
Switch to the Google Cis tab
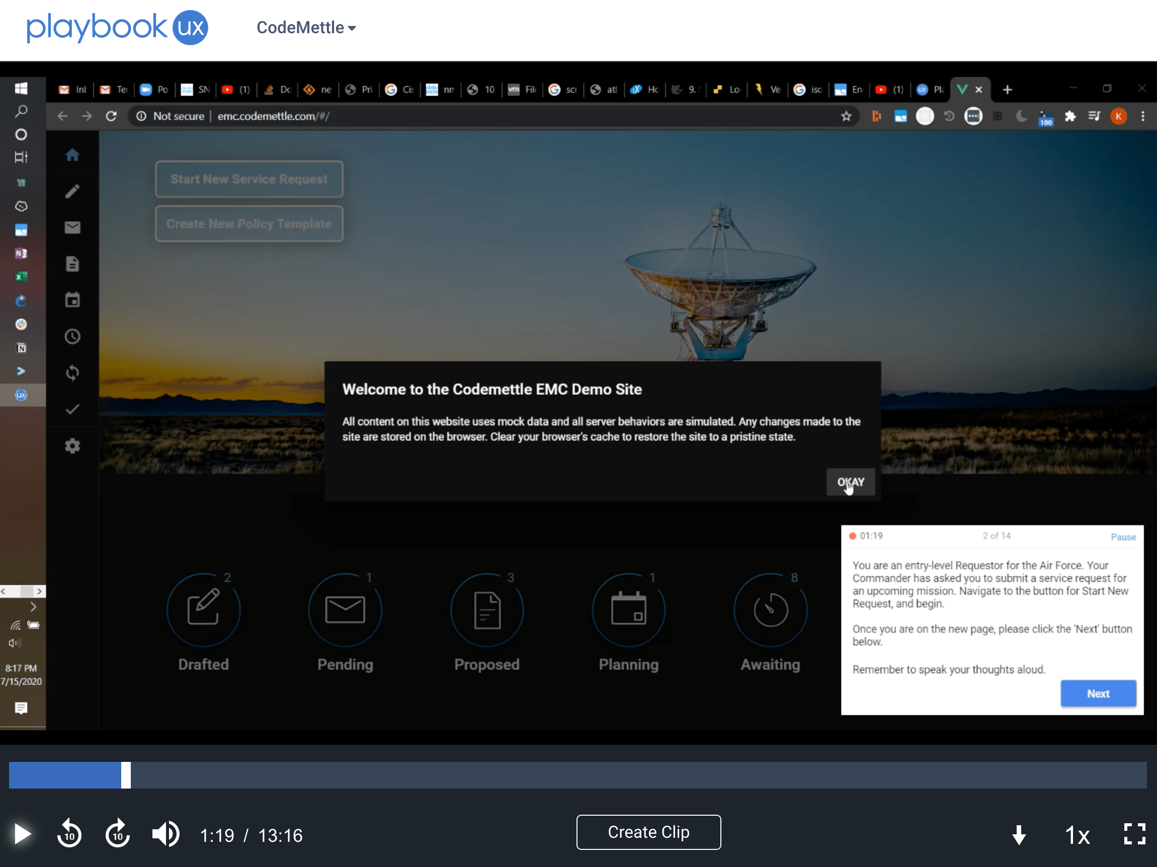pos(400,90)
